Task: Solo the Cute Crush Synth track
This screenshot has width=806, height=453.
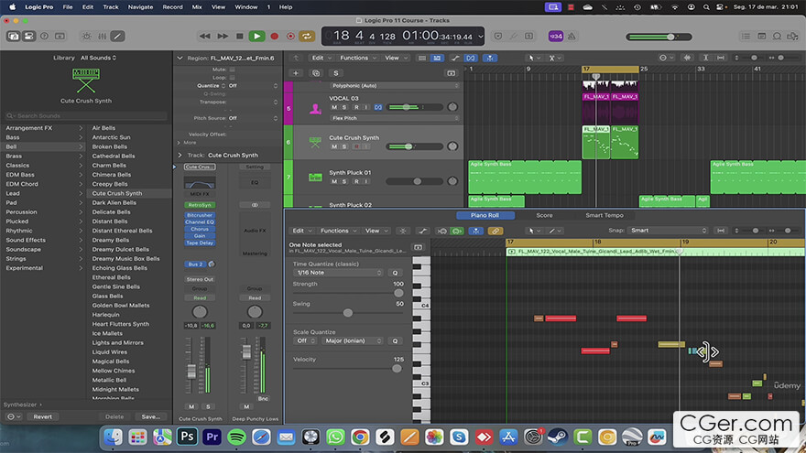Action: pos(344,146)
